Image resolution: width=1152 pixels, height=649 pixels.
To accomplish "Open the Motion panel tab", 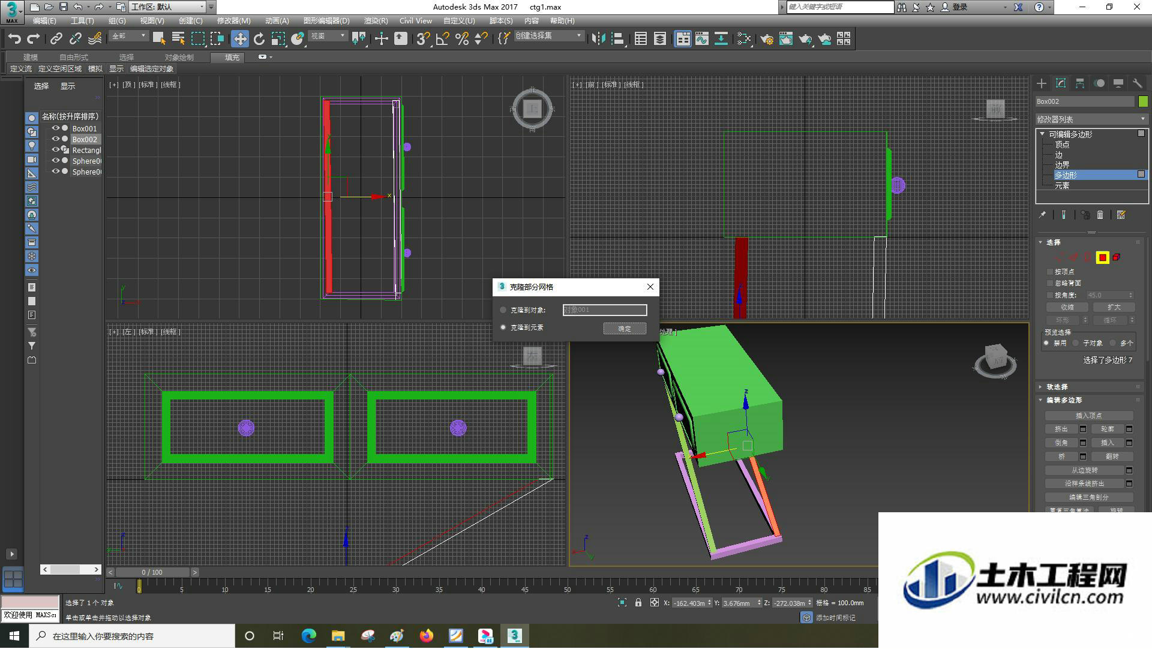I will [x=1099, y=83].
